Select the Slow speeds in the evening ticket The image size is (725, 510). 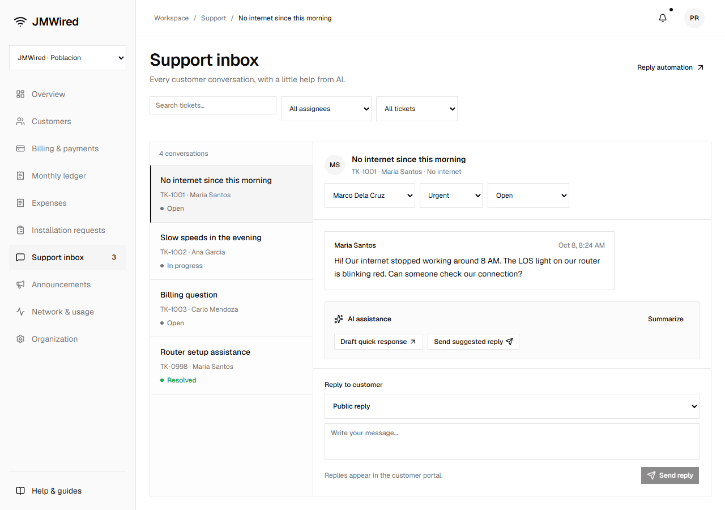click(232, 251)
